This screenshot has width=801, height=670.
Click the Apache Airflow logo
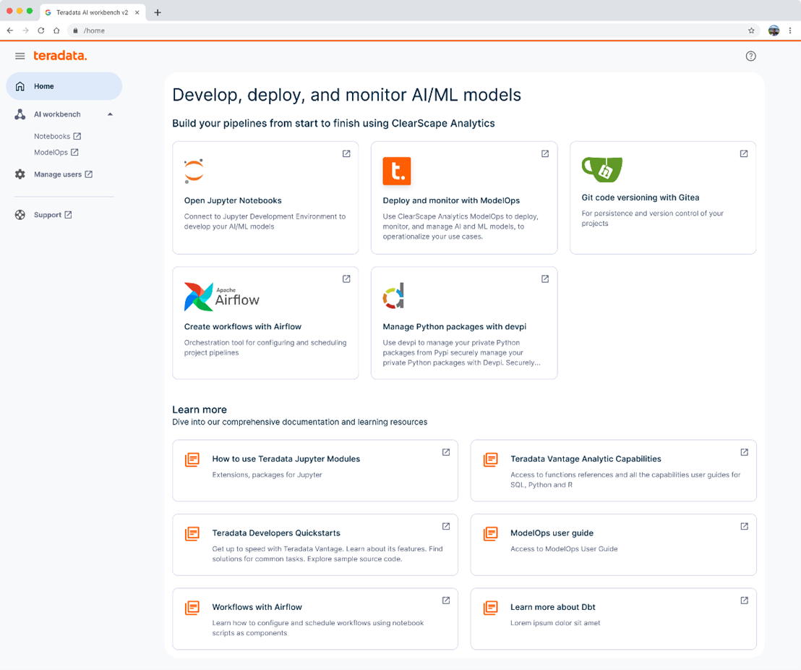(x=221, y=297)
